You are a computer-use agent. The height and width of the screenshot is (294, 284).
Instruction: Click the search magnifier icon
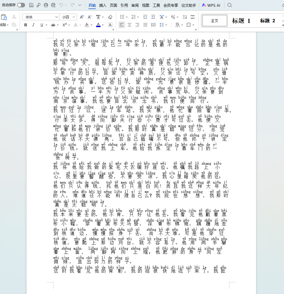coord(230,5)
